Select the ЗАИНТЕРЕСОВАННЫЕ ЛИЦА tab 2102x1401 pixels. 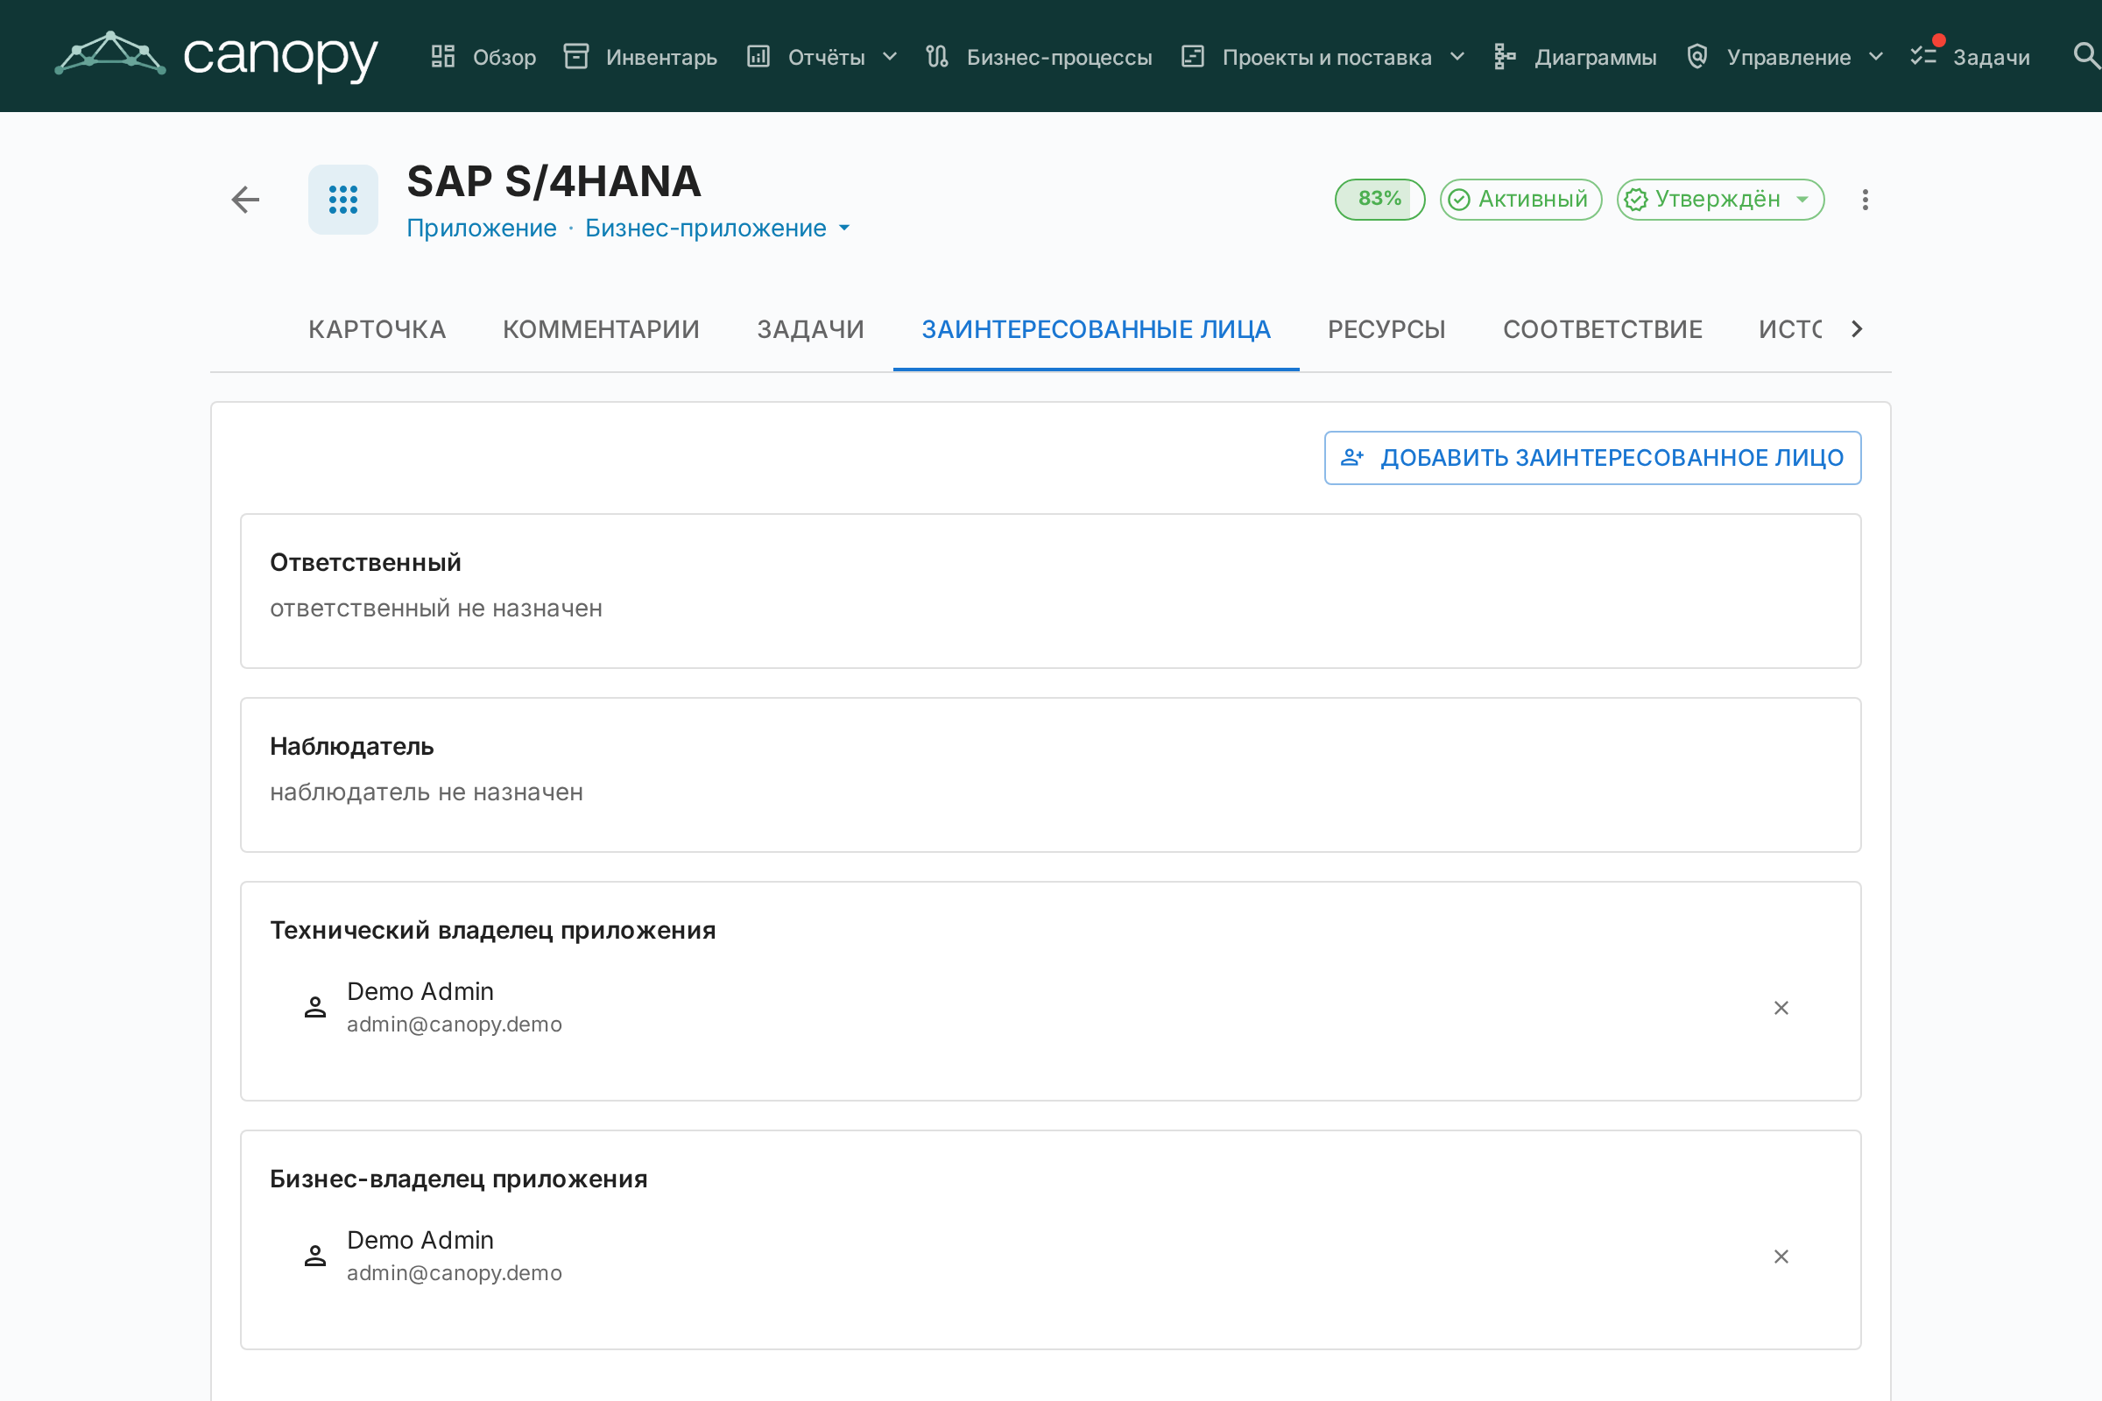1097,329
